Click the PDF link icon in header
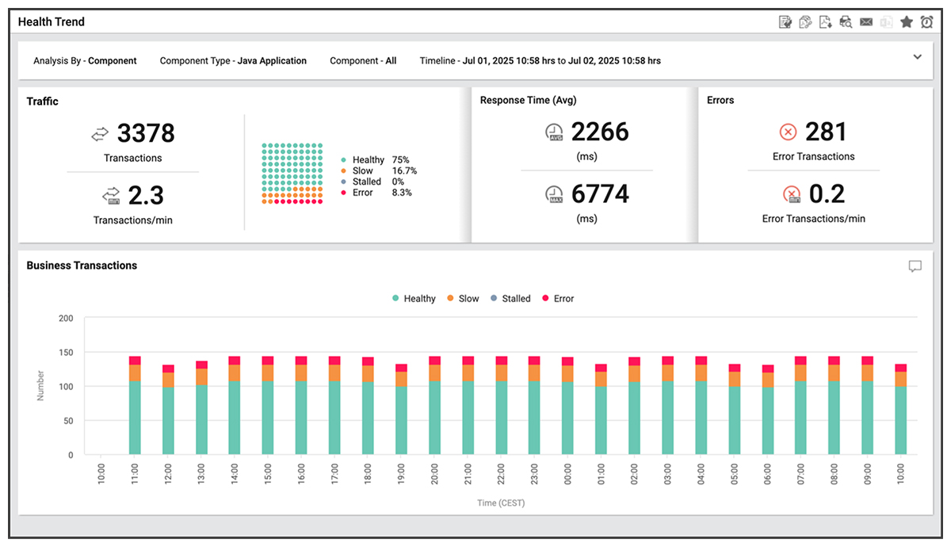Image resolution: width=951 pixels, height=547 pixels. coord(805,22)
